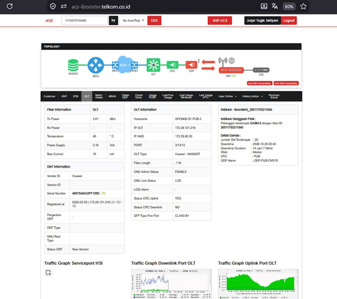Switch to the Customer tab
The image size is (337, 299).
click(x=49, y=96)
